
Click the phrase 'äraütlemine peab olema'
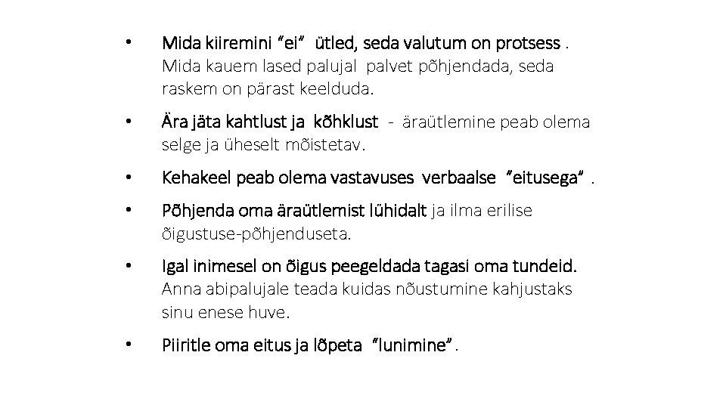[495, 122]
